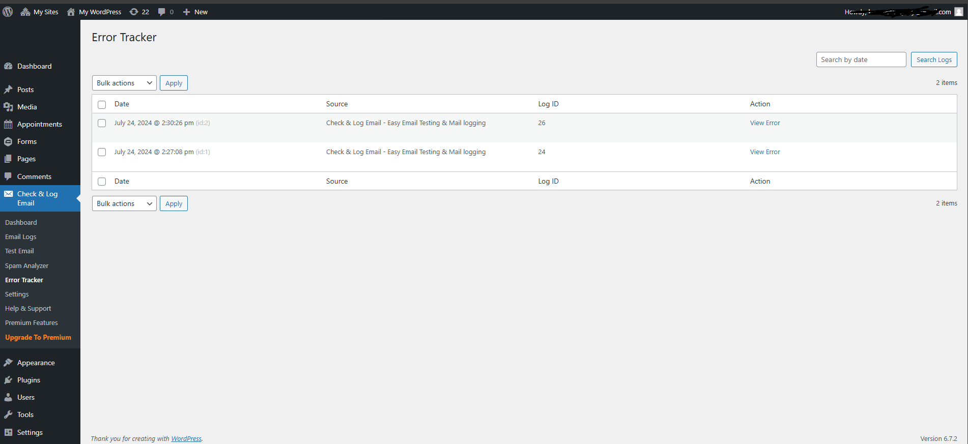
Task: Click the top Apply button
Action: coord(174,83)
